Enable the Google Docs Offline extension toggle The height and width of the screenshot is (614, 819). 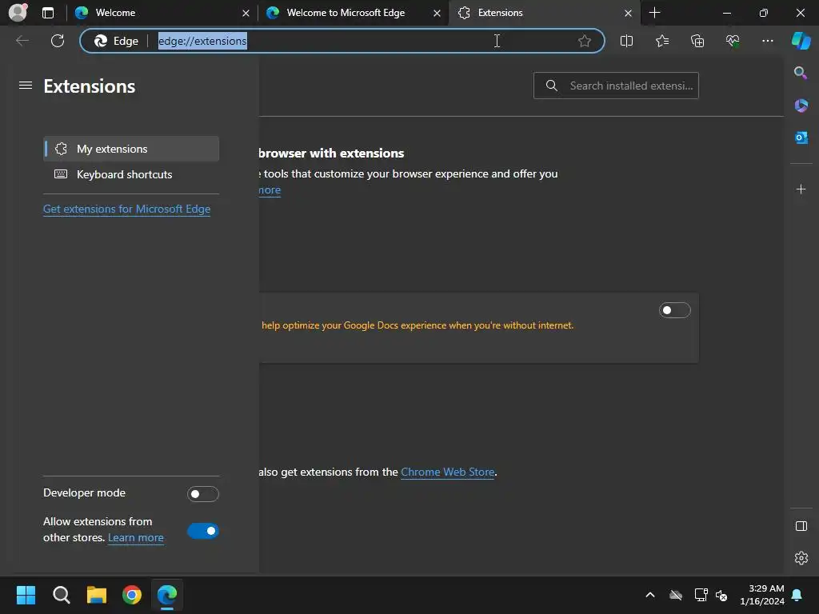coord(674,310)
